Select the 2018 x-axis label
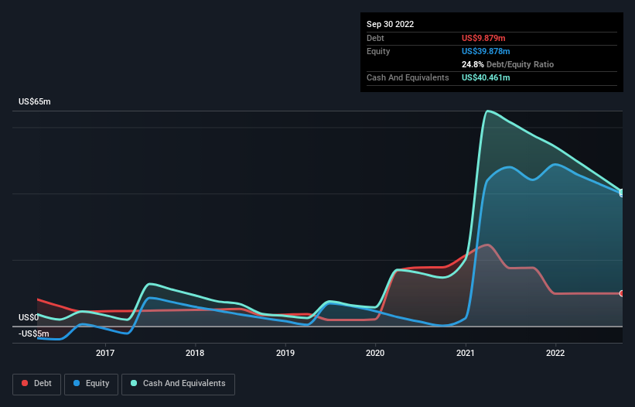Viewport: 635px width, 407px height. coord(195,353)
